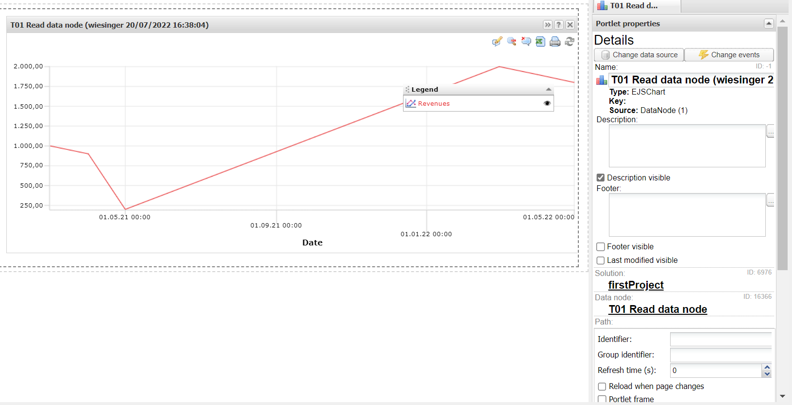Click the Legend drag handle grip
The height and width of the screenshot is (405, 792).
407,89
